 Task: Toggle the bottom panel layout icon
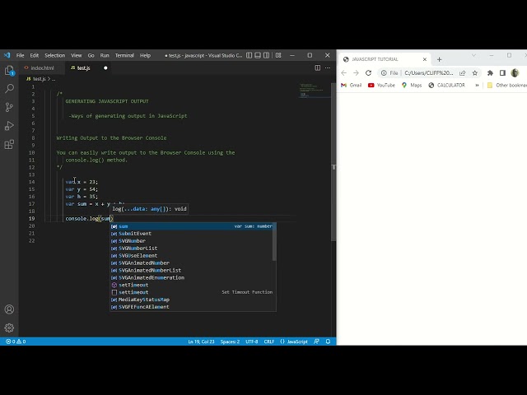click(258, 55)
